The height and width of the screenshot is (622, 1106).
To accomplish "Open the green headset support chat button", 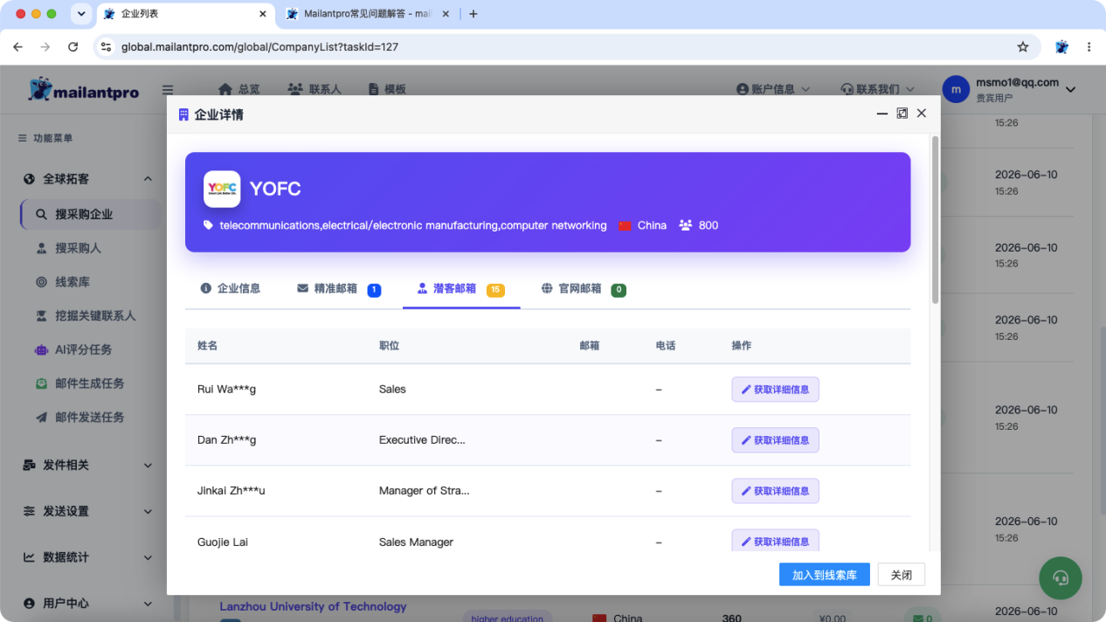I will (x=1061, y=577).
